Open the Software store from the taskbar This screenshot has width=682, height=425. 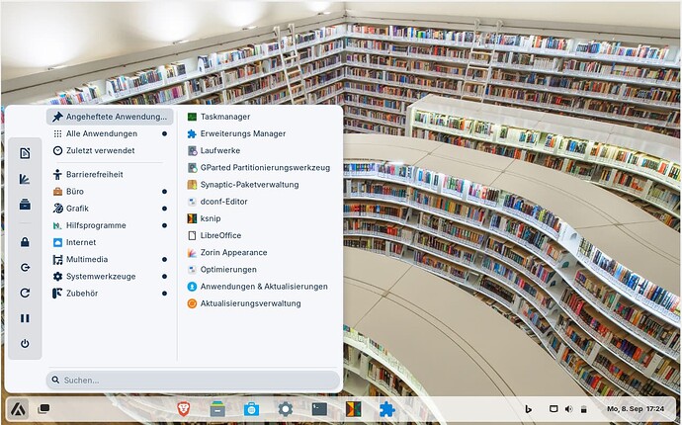(x=251, y=409)
